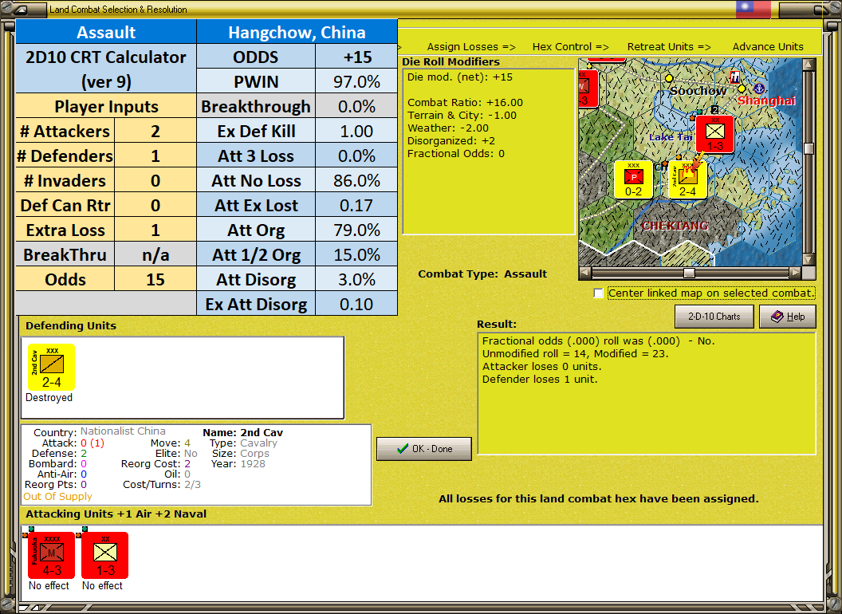Click the Breakthrough value 0.0%
This screenshot has height=614, width=842.
pos(356,106)
